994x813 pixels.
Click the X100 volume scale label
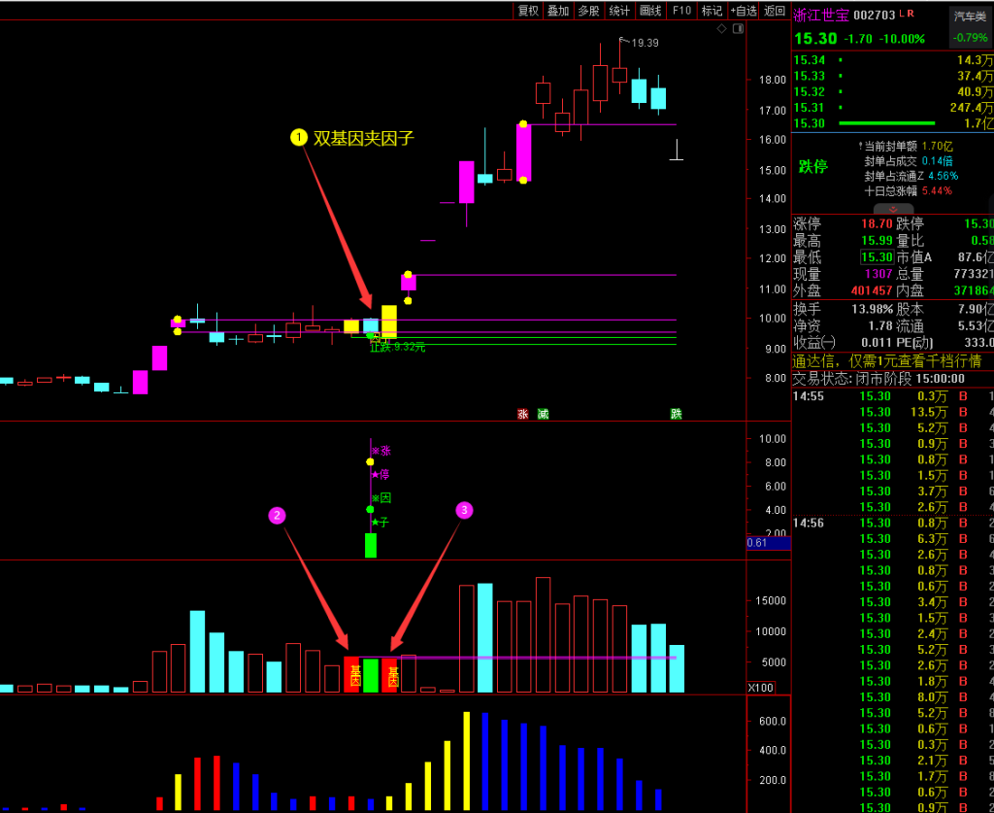(760, 688)
